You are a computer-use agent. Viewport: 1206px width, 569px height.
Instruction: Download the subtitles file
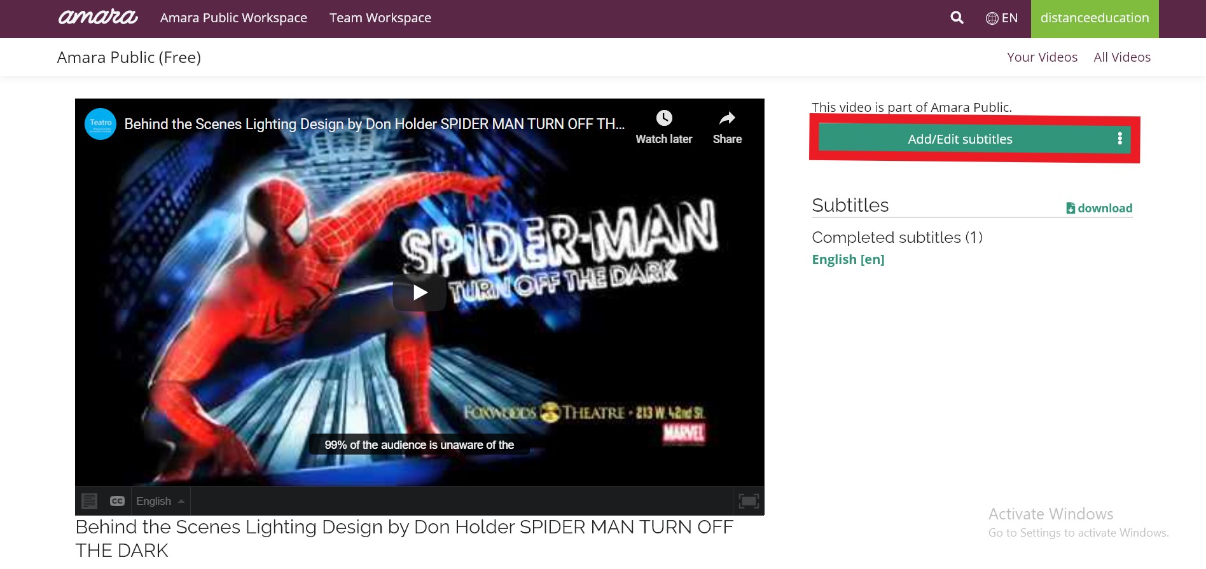point(1099,208)
